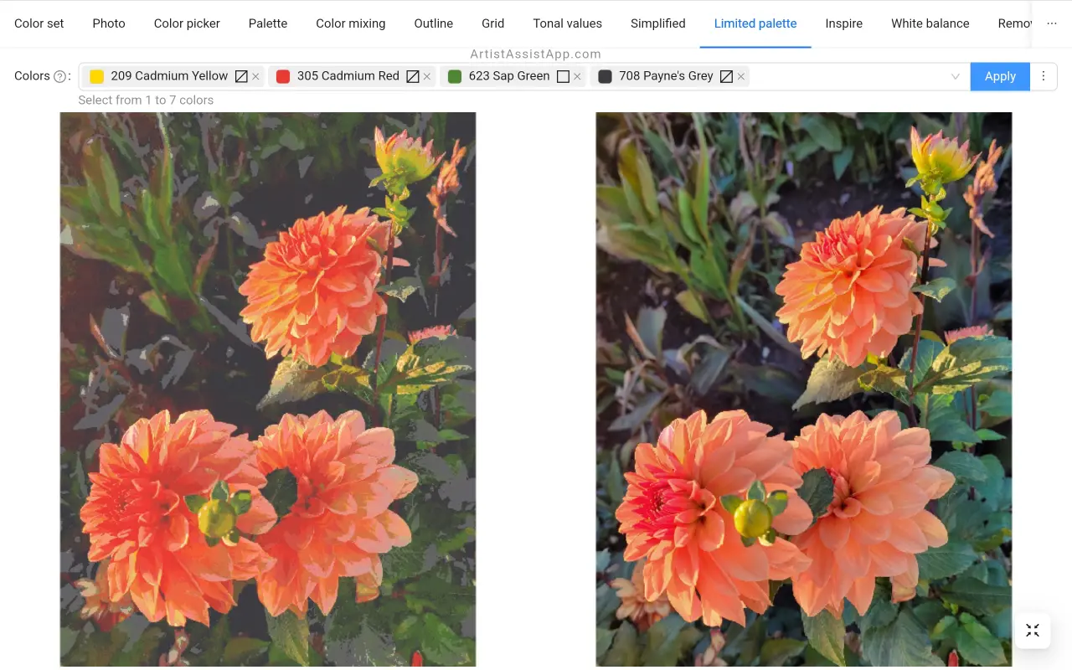This screenshot has width=1072, height=670.
Task: Click the Cadmium Yellow color swatch
Action: tap(96, 76)
